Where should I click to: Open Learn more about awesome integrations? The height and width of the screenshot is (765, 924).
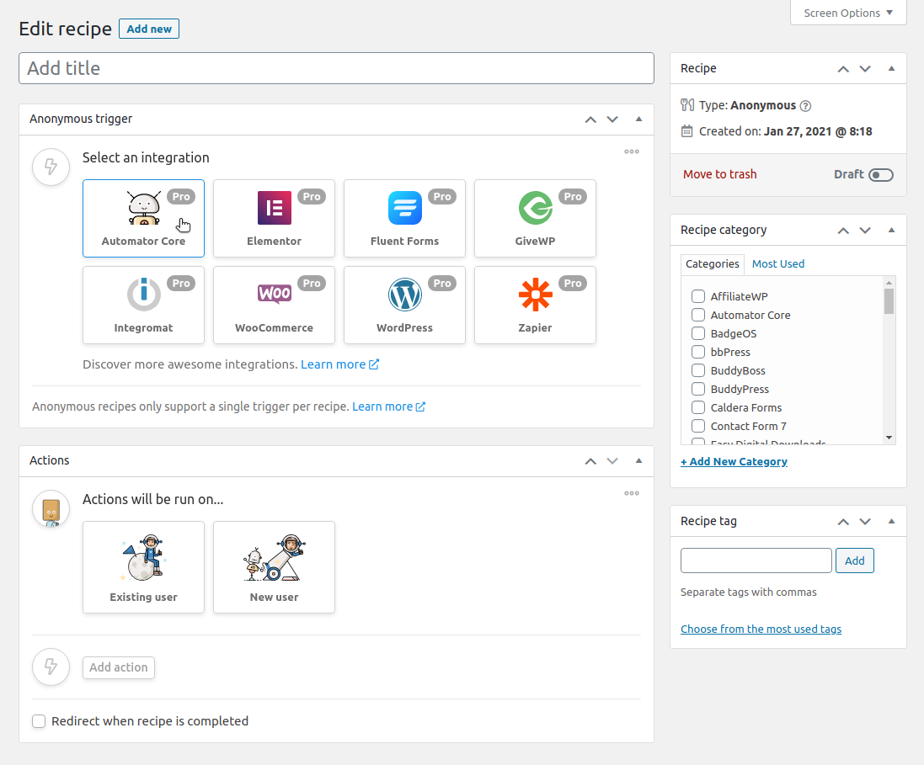[340, 364]
